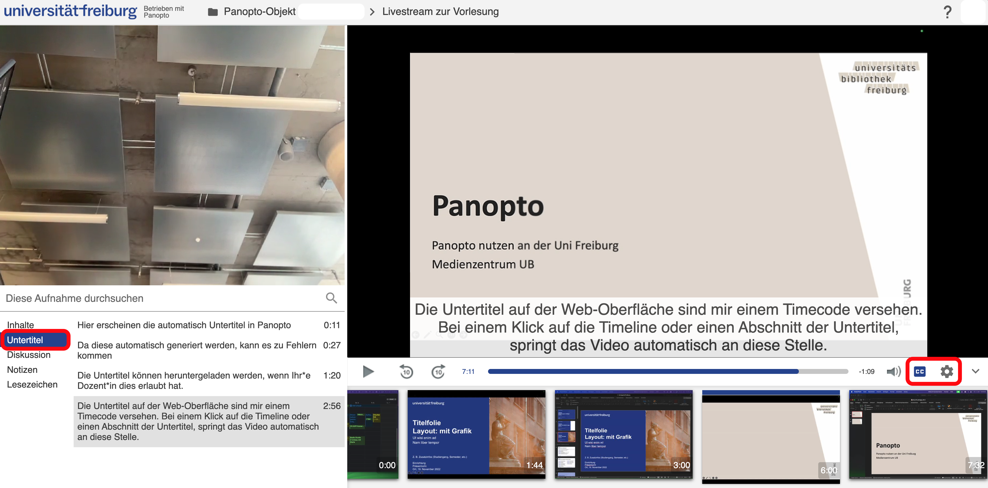This screenshot has height=488, width=988.
Task: Open the Titelfolie thumbnail at 1:44
Action: [x=476, y=434]
